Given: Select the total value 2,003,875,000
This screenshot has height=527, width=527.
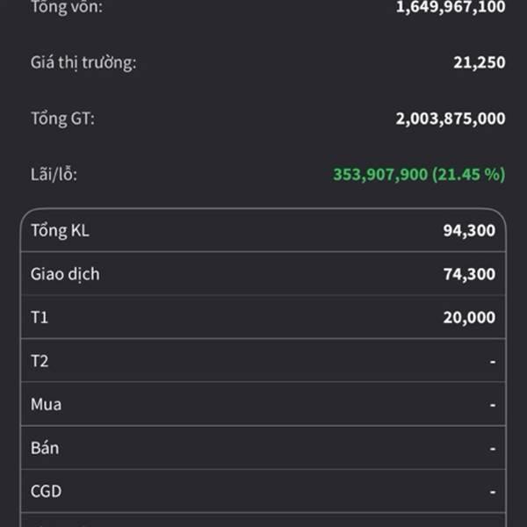Looking at the screenshot, I should pos(451,119).
